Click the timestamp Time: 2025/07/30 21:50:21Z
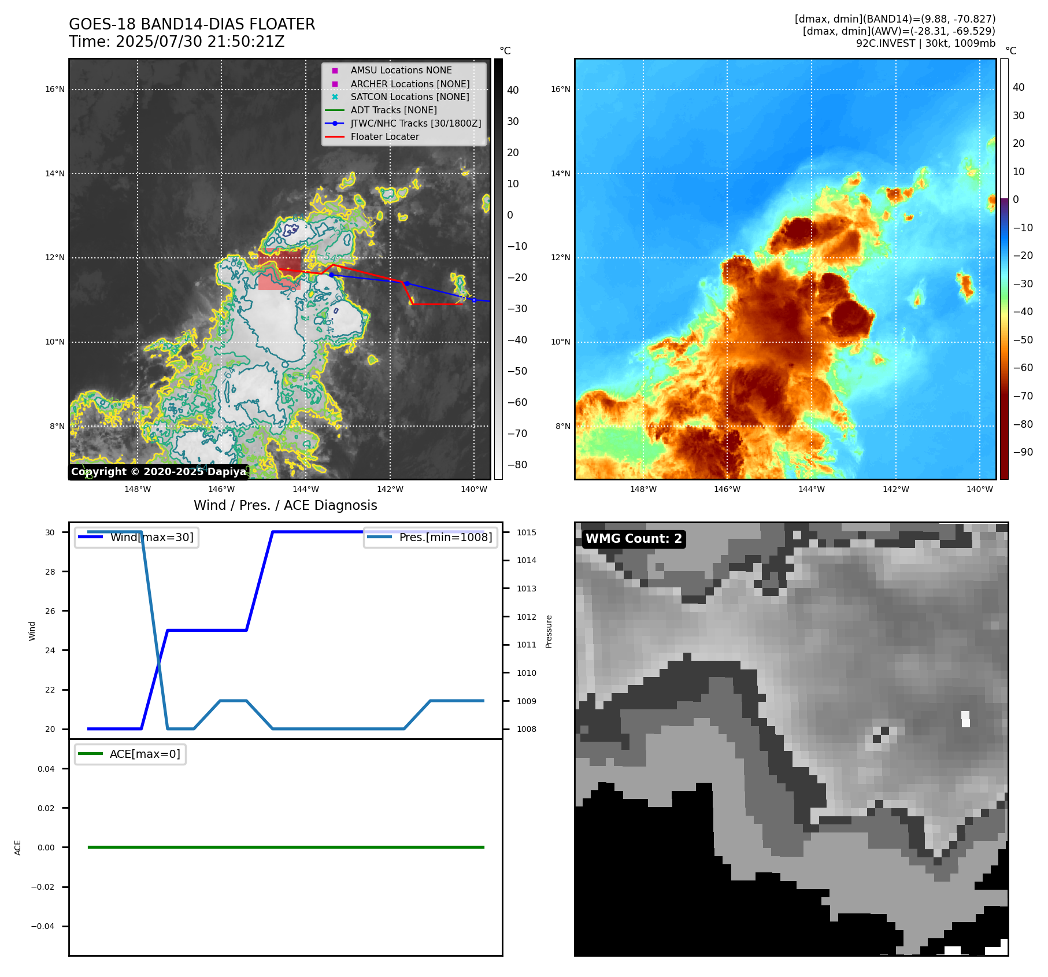The image size is (1048, 977). tap(177, 42)
